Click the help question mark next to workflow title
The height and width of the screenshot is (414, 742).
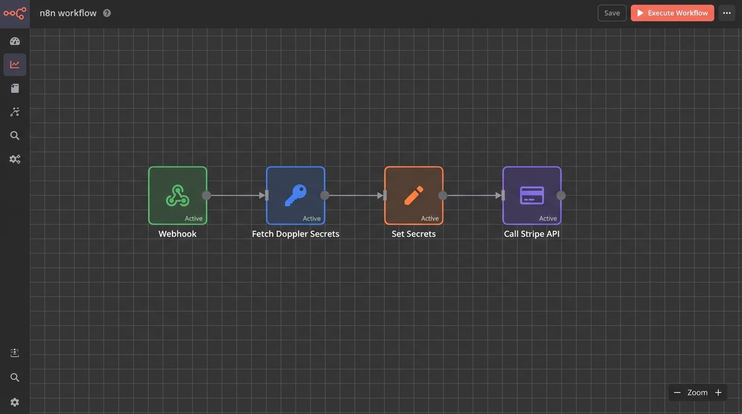click(106, 12)
